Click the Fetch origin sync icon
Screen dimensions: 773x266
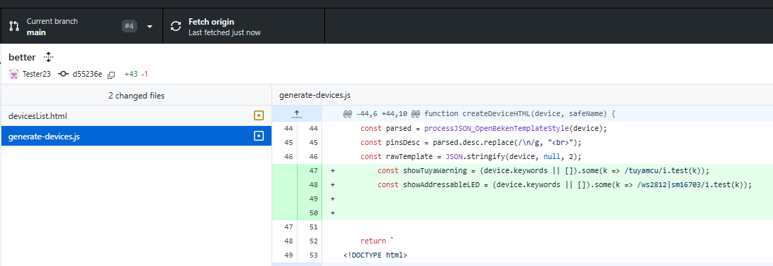(x=176, y=27)
